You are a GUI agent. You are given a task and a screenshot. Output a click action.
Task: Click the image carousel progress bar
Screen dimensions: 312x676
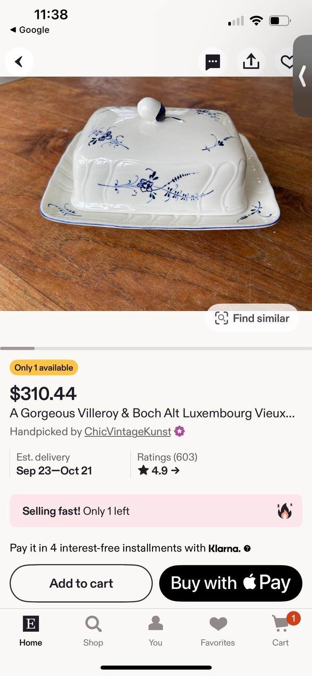click(x=156, y=348)
